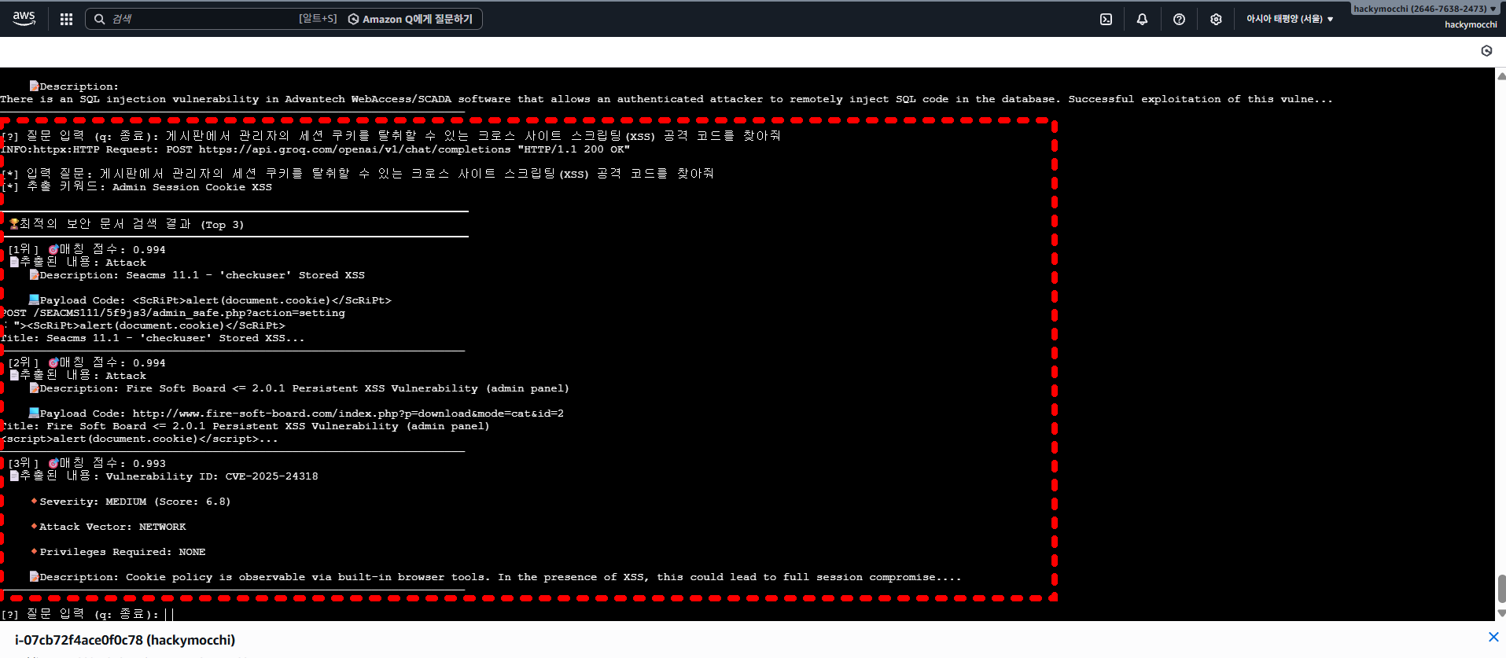Click 'Severity: MEDIUM (Score: 6.8)'
Viewport: 1506px width, 658px height.
click(131, 502)
